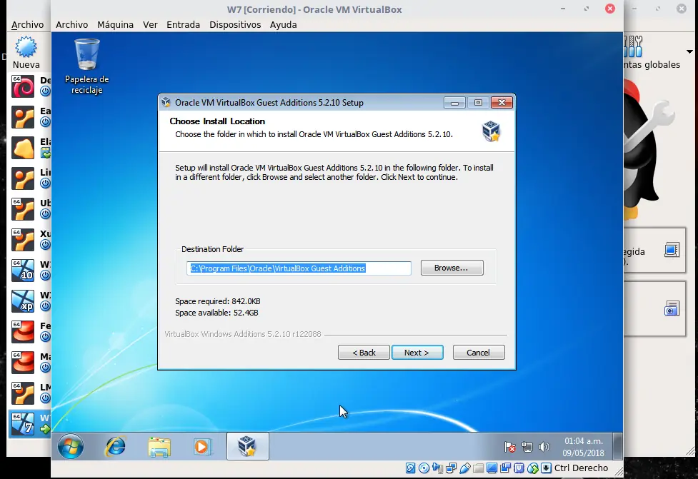Click the herramientas globales tools icon
This screenshot has width=698, height=479.
coord(634,46)
